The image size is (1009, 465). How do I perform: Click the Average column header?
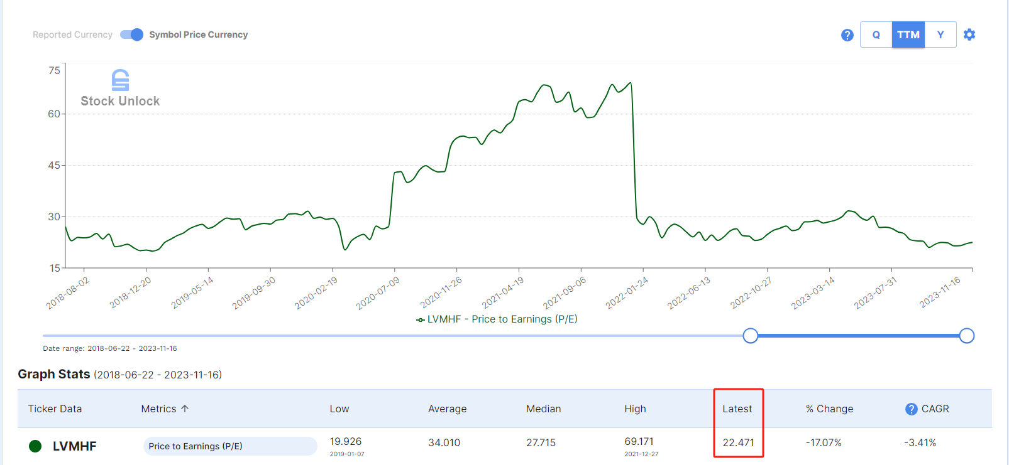coord(448,409)
